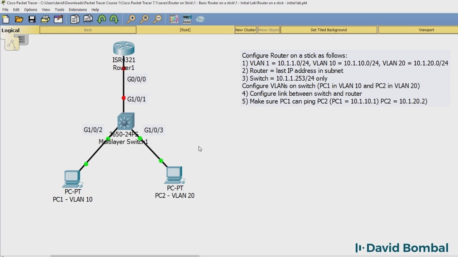Open the Tools menu
This screenshot has height=257, width=458.
pyautogui.click(x=59, y=10)
